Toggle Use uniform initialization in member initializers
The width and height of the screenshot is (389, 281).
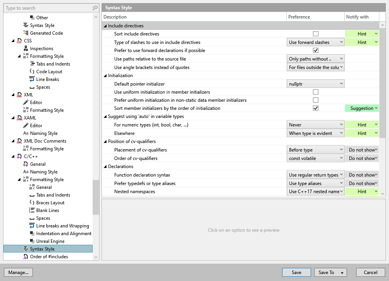point(316,92)
